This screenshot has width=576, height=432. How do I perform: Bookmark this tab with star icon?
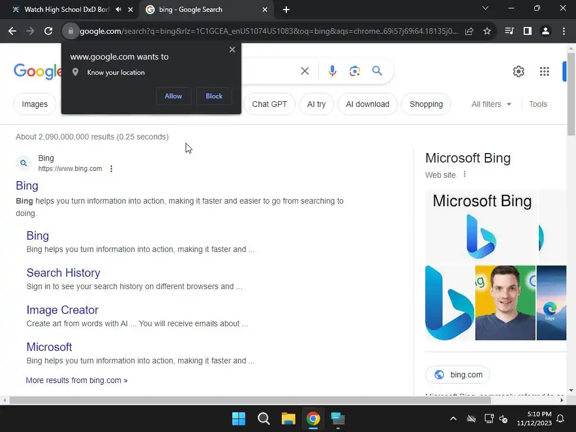pyautogui.click(x=487, y=31)
